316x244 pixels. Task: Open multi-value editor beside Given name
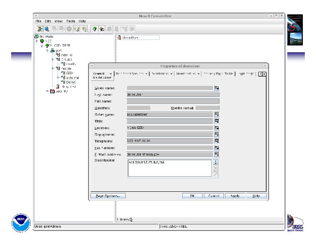coord(217,88)
